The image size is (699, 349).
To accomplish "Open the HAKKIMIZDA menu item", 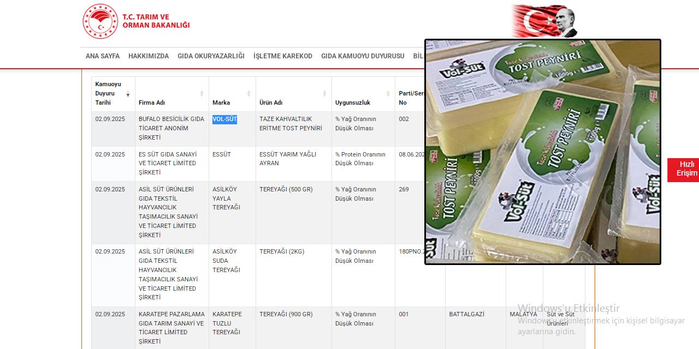I will (x=149, y=56).
